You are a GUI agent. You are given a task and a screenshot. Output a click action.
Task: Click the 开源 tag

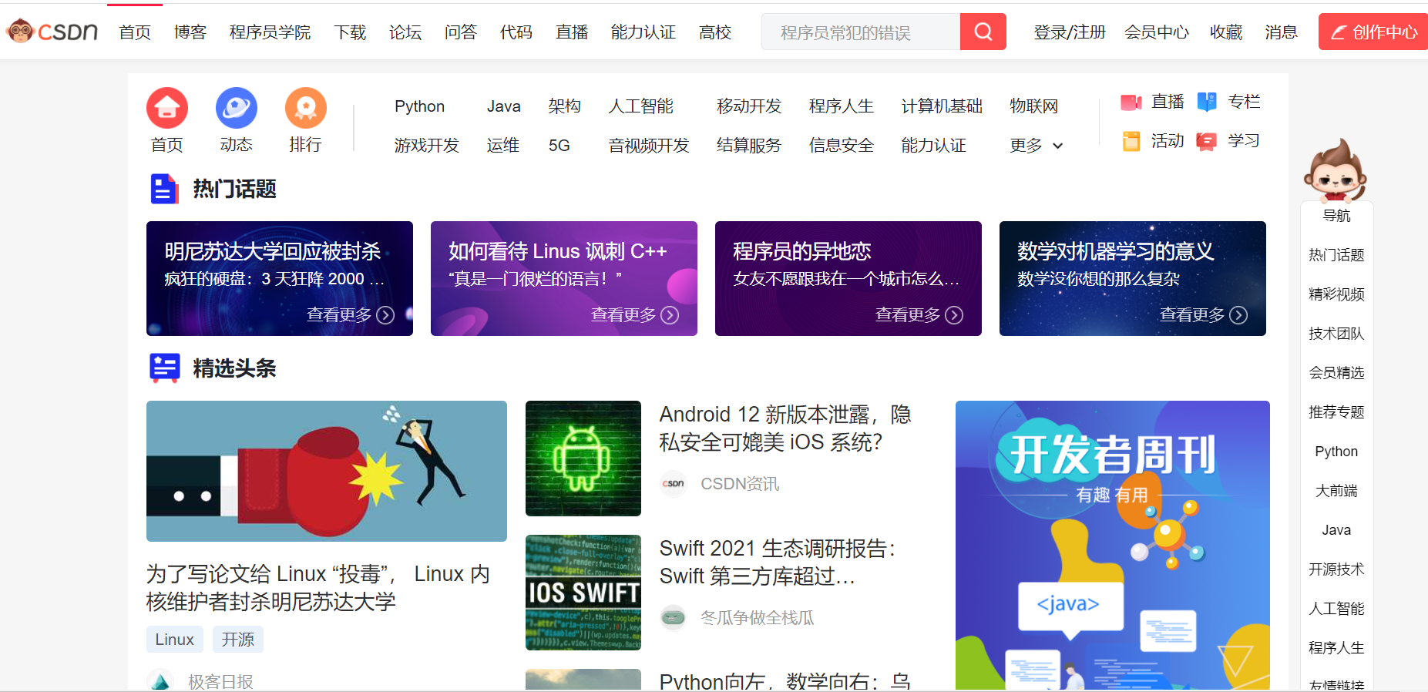pyautogui.click(x=238, y=640)
